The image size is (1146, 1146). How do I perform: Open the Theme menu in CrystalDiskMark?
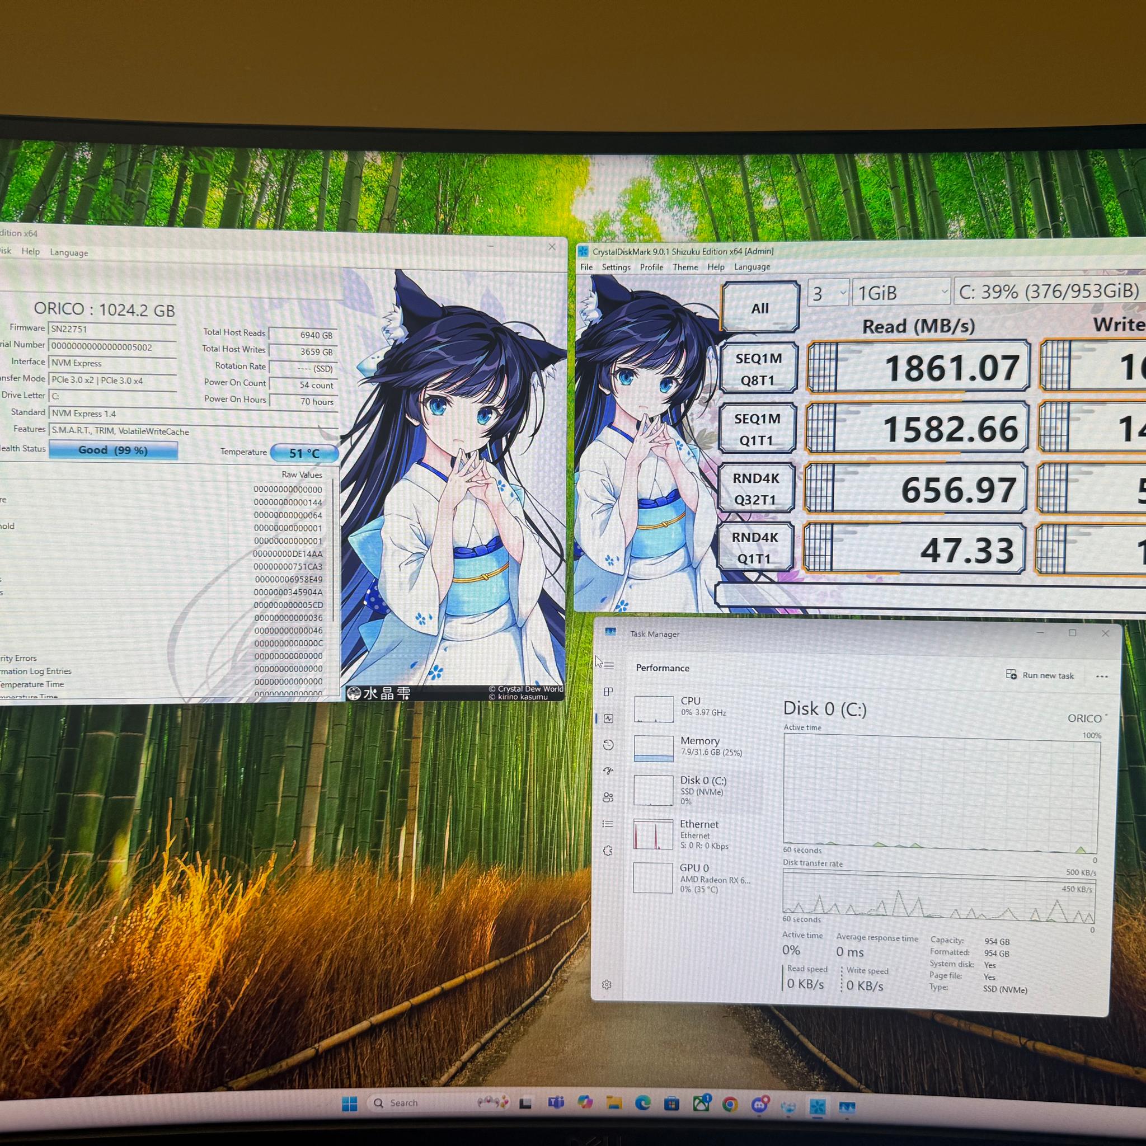[685, 267]
